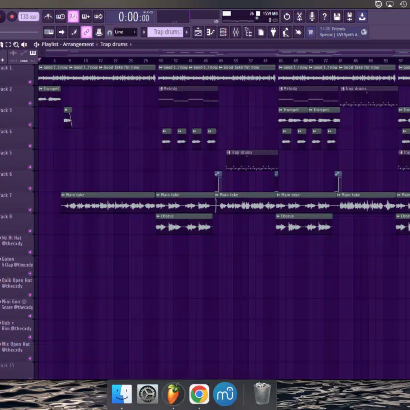Image resolution: width=410 pixels, height=410 pixels.
Task: Click the save project floppy icon
Action: click(x=337, y=17)
